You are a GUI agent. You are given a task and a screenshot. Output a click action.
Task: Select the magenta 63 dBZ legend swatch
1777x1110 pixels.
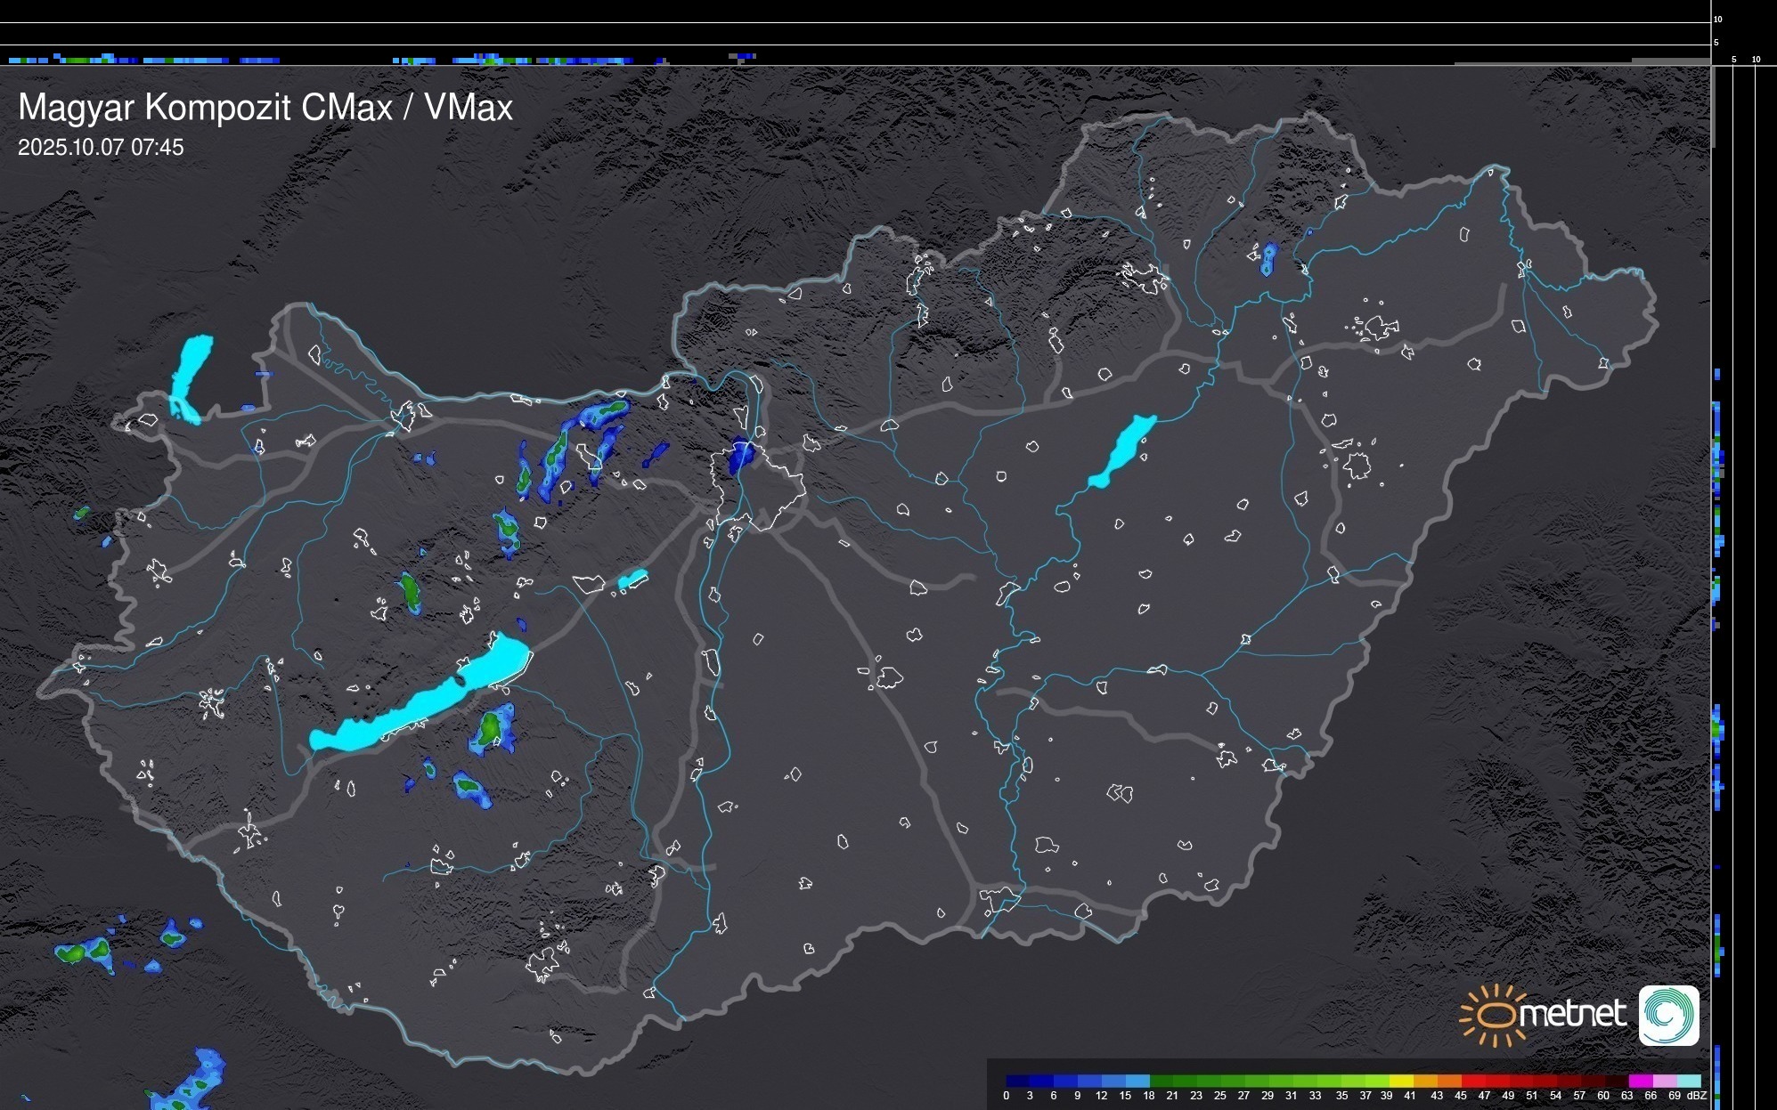click(x=1640, y=1081)
